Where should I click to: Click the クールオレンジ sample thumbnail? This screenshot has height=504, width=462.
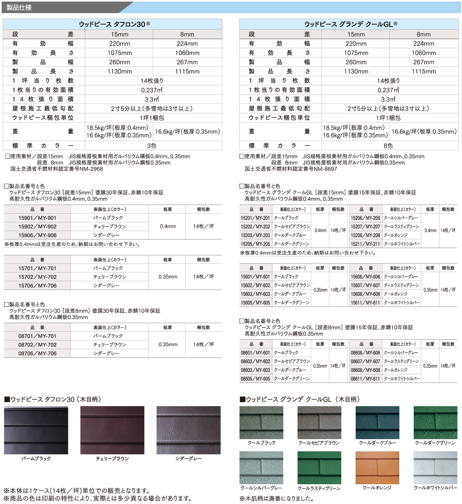pyautogui.click(x=377, y=468)
